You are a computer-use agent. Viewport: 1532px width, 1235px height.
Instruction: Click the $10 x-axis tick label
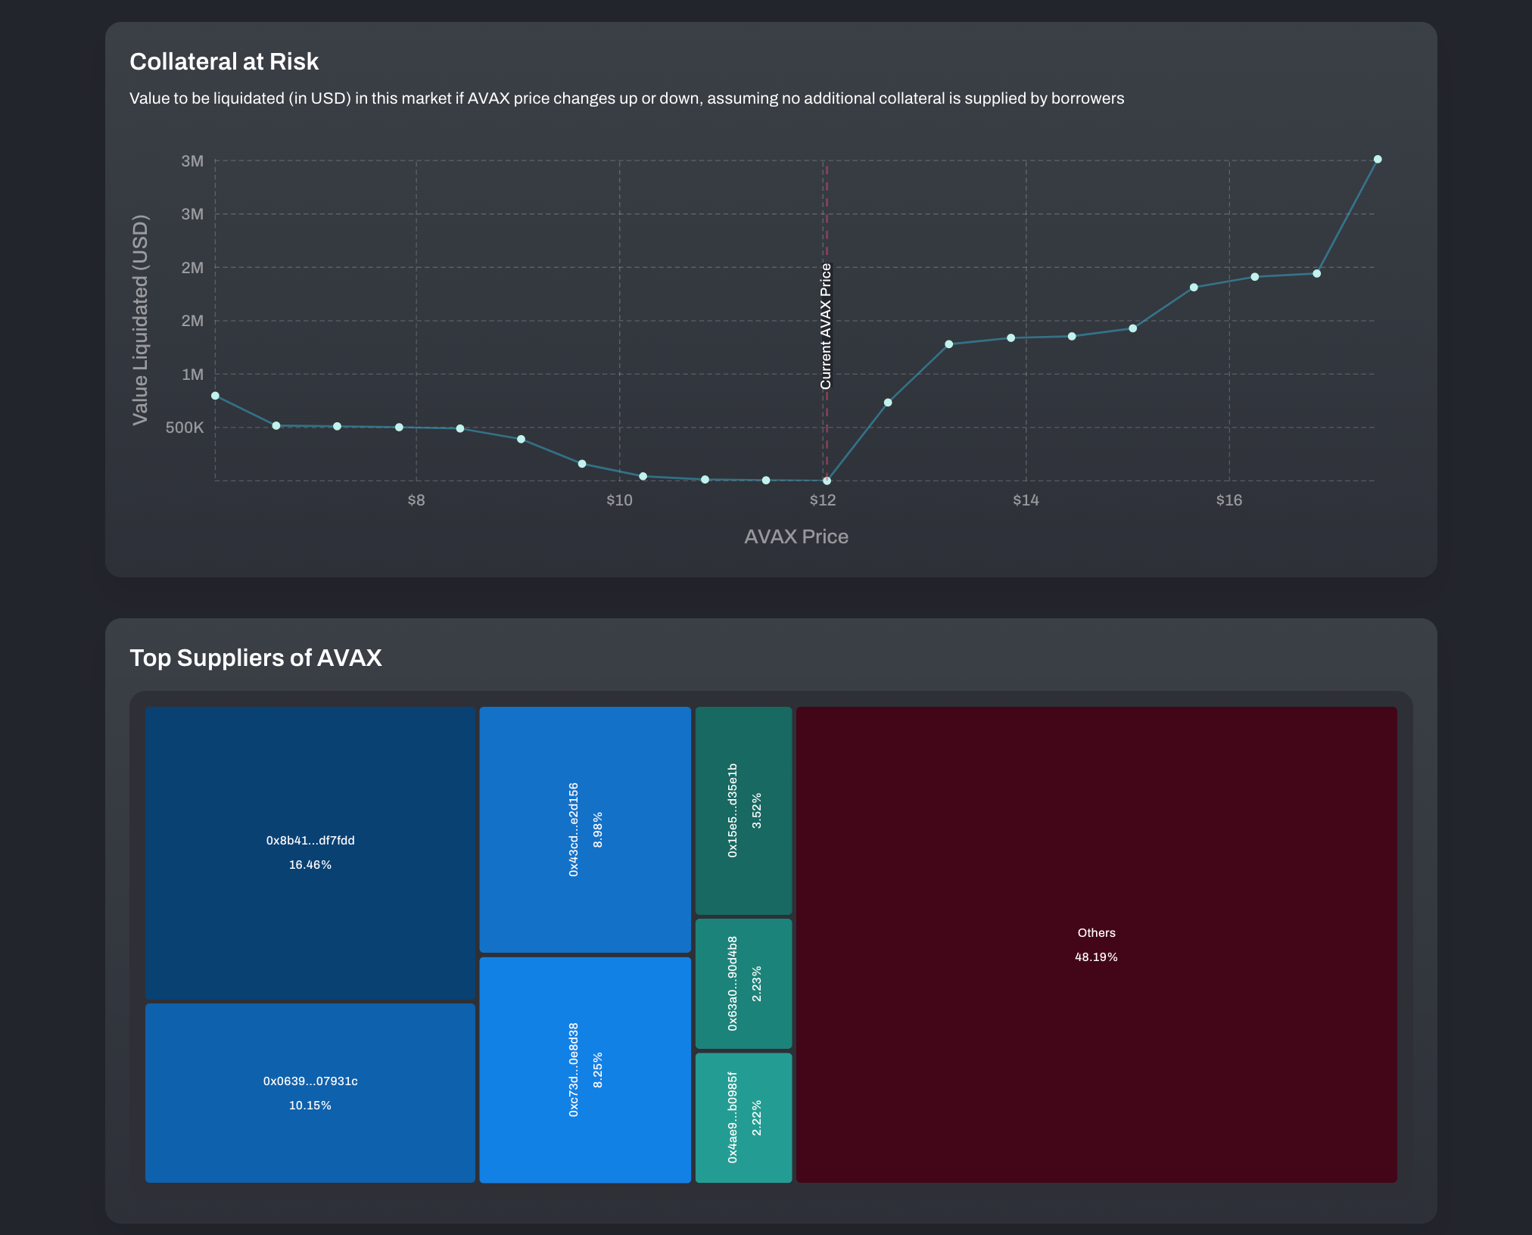click(x=619, y=500)
